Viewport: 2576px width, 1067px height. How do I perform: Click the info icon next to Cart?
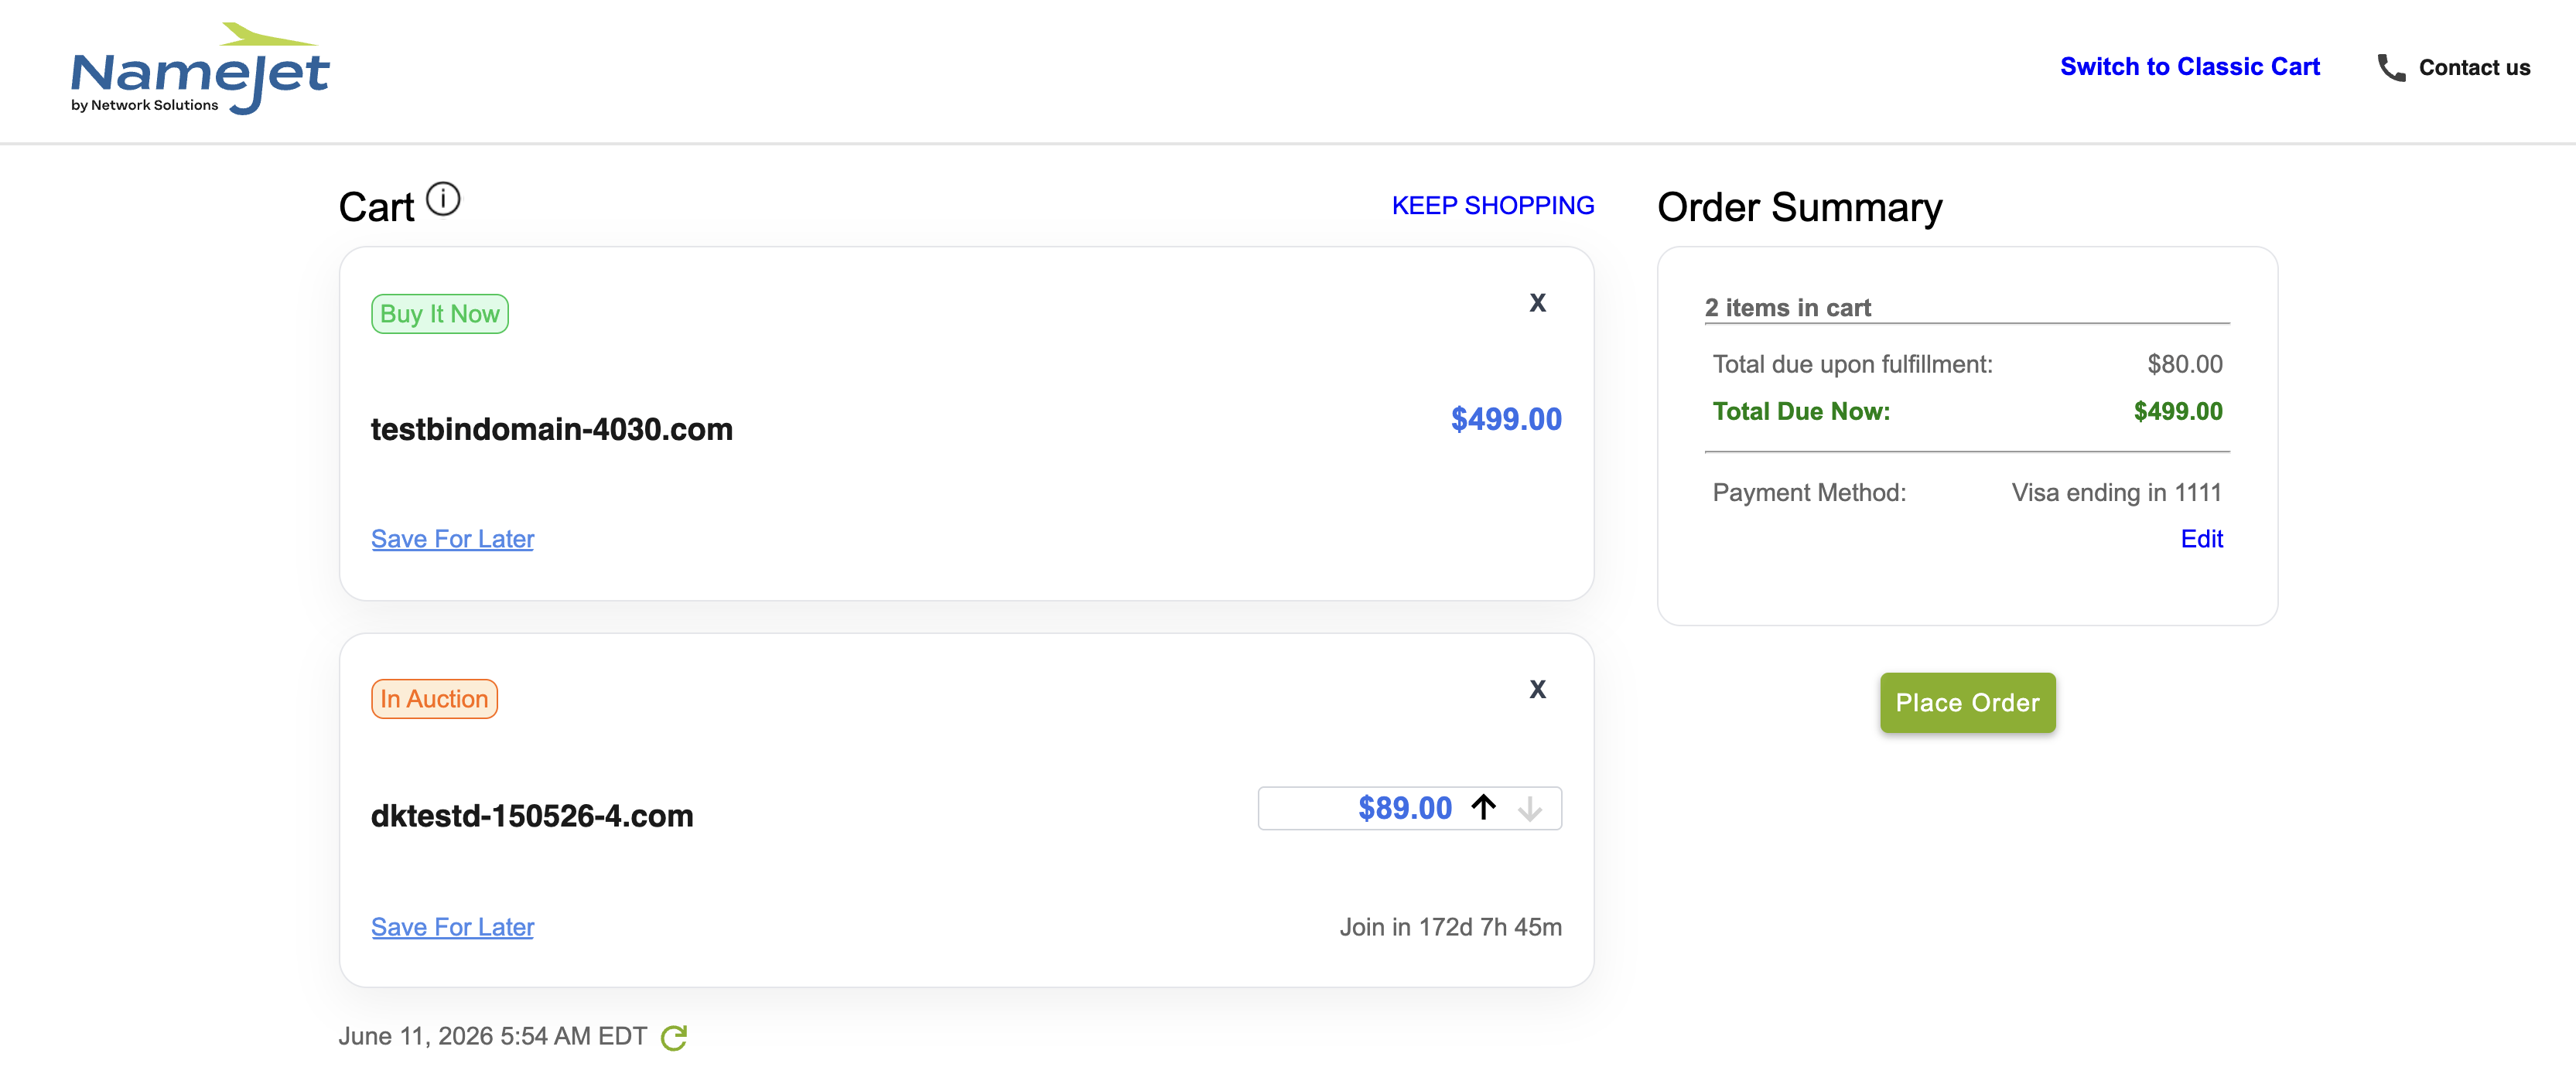[x=443, y=199]
